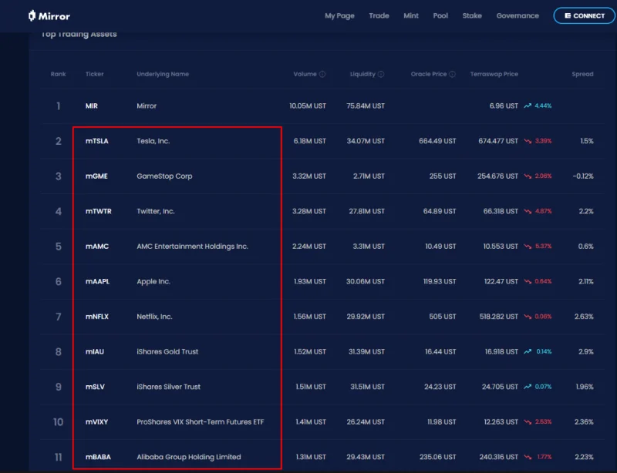Click the 10.05M UST volume value
The width and height of the screenshot is (617, 473).
coord(307,106)
